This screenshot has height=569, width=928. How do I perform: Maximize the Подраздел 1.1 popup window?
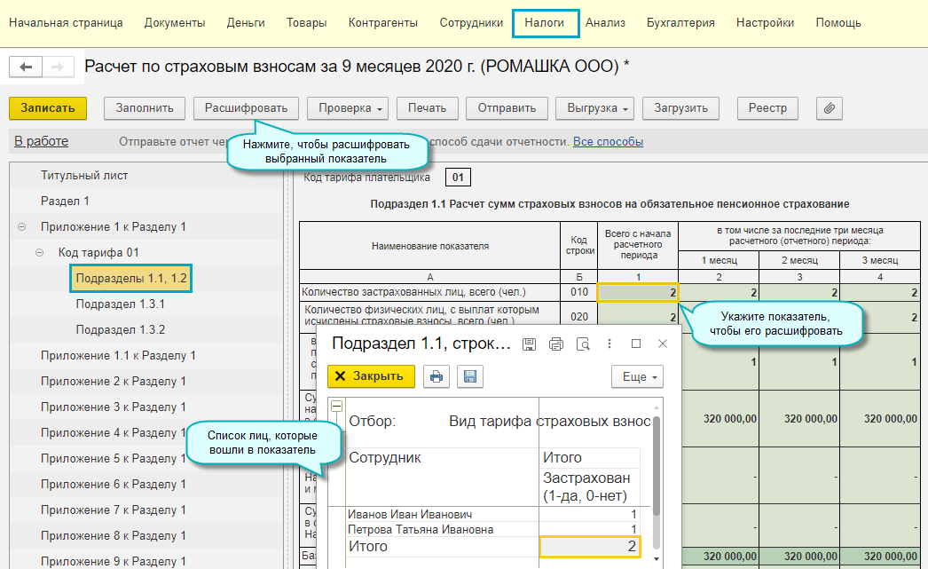pyautogui.click(x=636, y=344)
